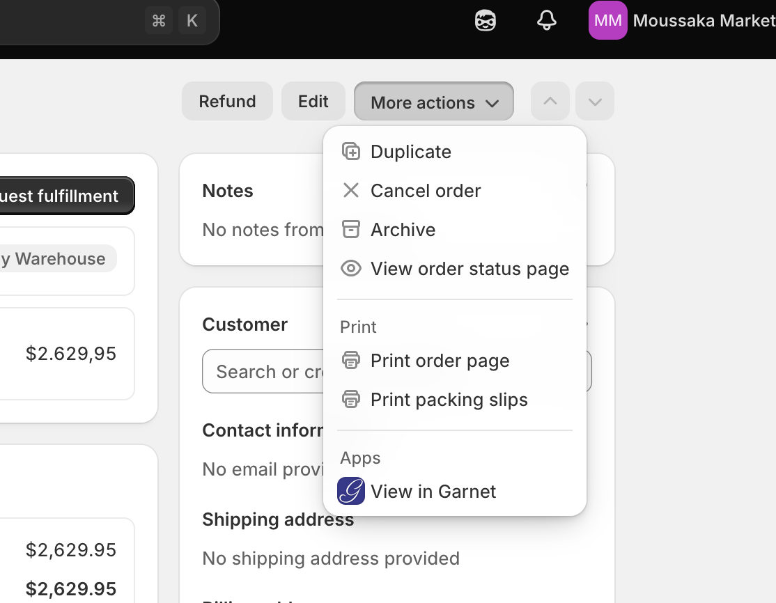Click the Notes heading
The image size is (776, 603).
click(x=228, y=191)
